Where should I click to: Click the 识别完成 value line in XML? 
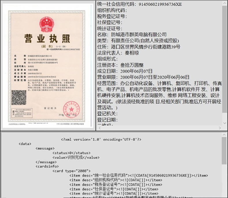coord(76,157)
